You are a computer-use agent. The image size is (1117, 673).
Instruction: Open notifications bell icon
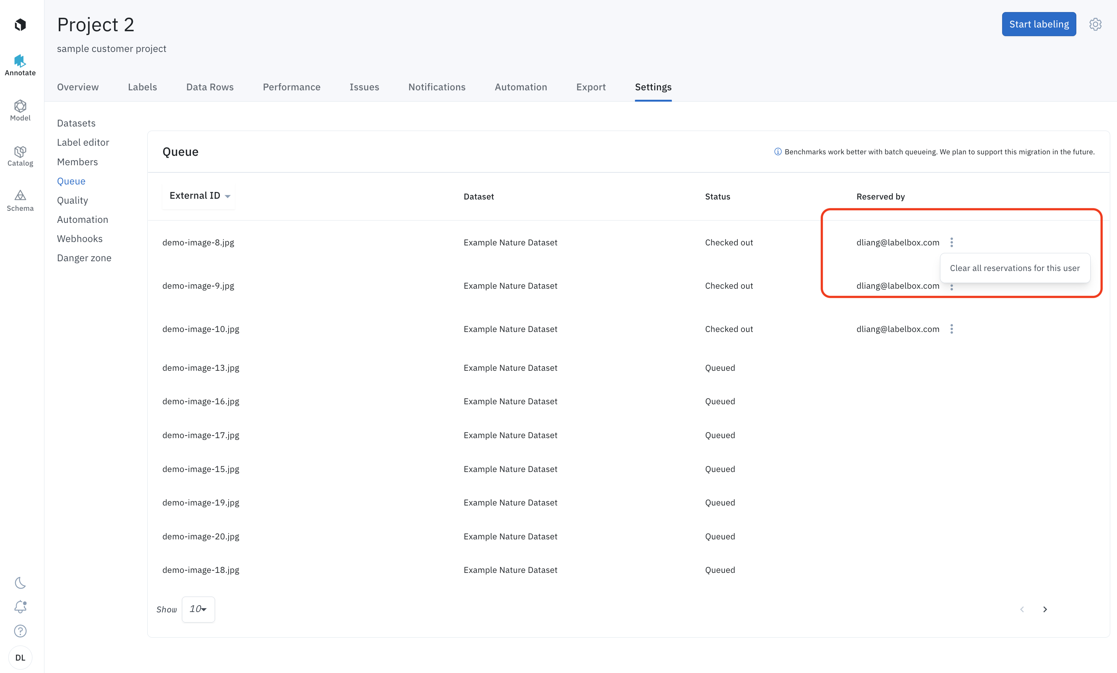[20, 606]
